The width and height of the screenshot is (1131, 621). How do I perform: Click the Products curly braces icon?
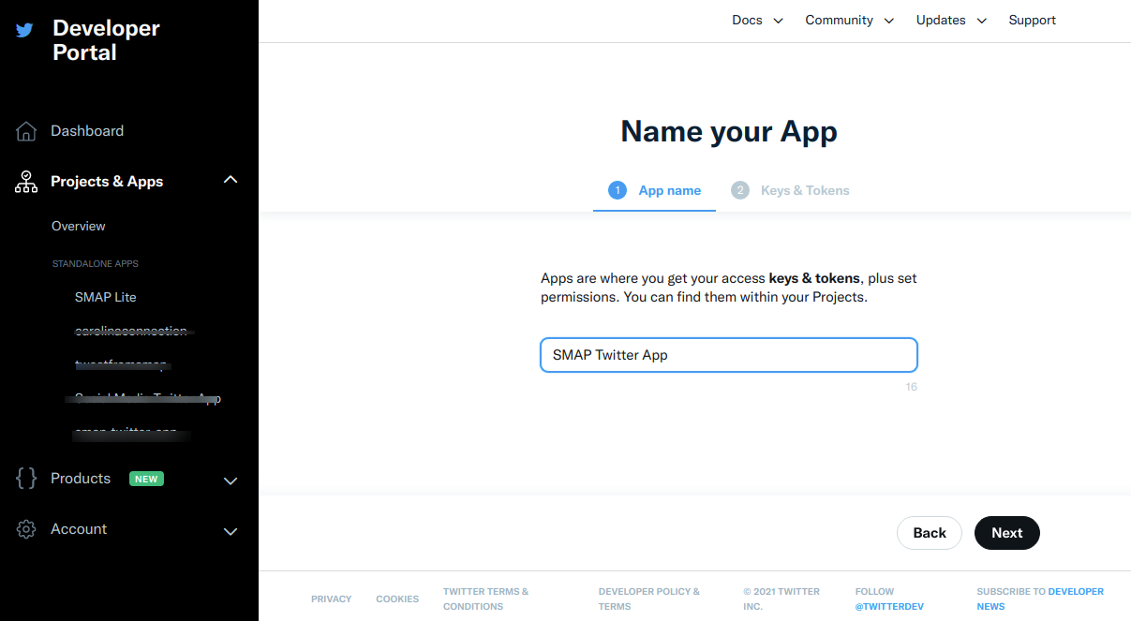coord(26,479)
